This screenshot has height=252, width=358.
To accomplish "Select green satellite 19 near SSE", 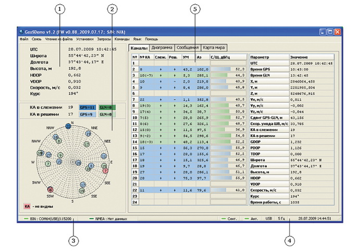I will 82,191.
